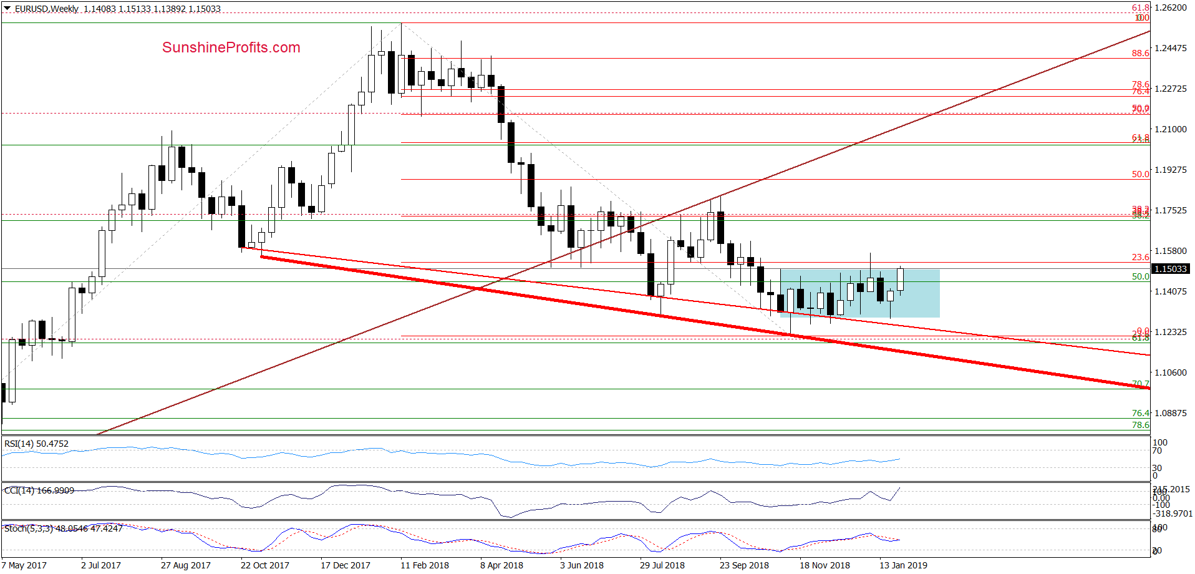Click the 17 Dec 2017 date label

pos(345,565)
